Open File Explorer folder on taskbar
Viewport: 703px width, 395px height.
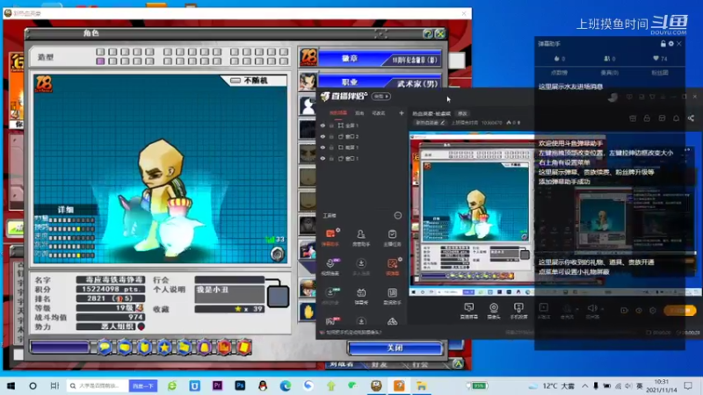pyautogui.click(x=422, y=385)
